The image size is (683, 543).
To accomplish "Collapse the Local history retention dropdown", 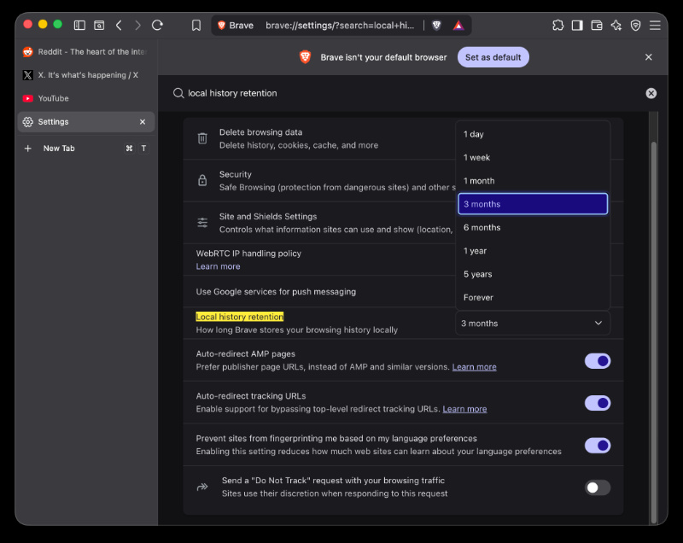I will point(532,323).
